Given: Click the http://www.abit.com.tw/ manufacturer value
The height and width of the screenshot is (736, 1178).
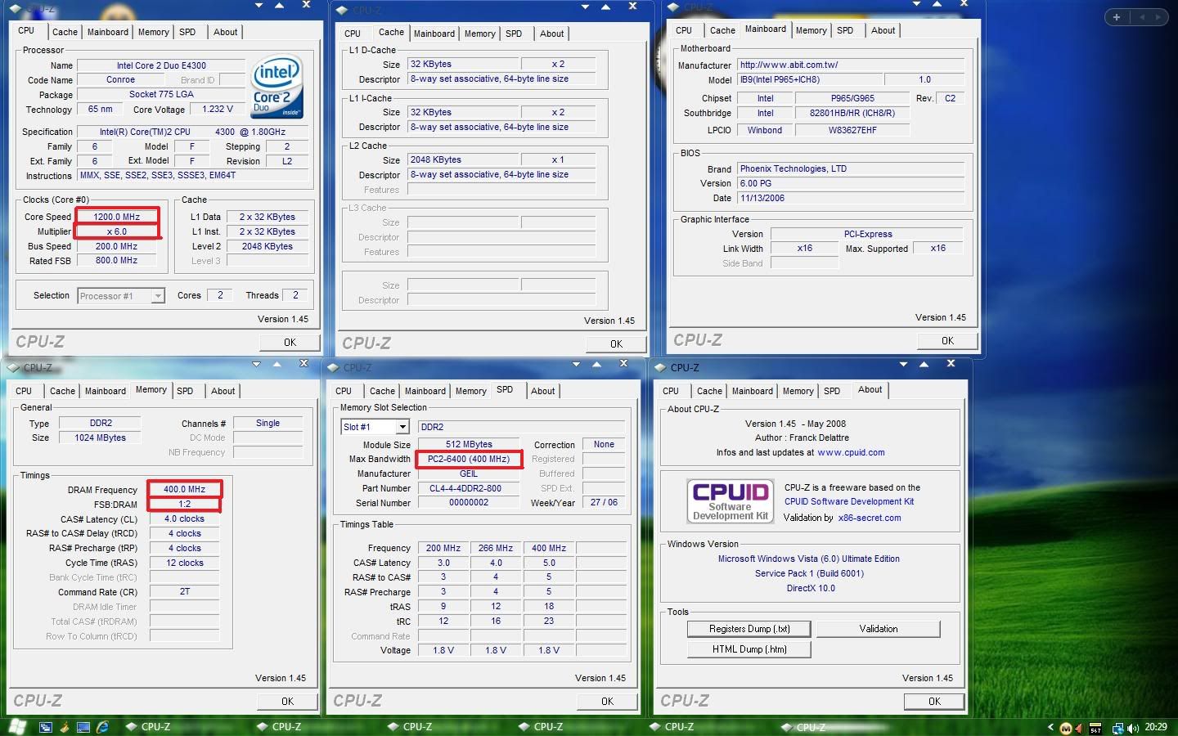Looking at the screenshot, I should click(851, 65).
